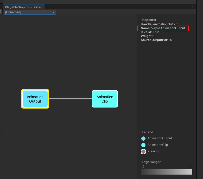Select the Name VayneAnimationOutput field
The image size is (203, 179).
click(163, 28)
